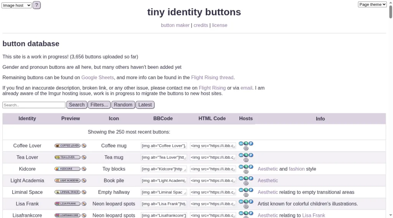Click the Light Academia preview badge
The image size is (393, 218).
tap(68, 181)
